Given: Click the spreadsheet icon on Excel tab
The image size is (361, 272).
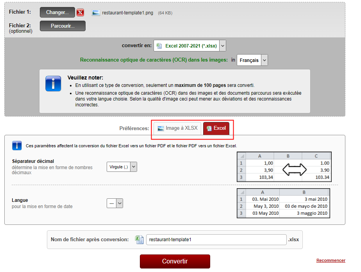Looking at the screenshot, I should click(209, 129).
